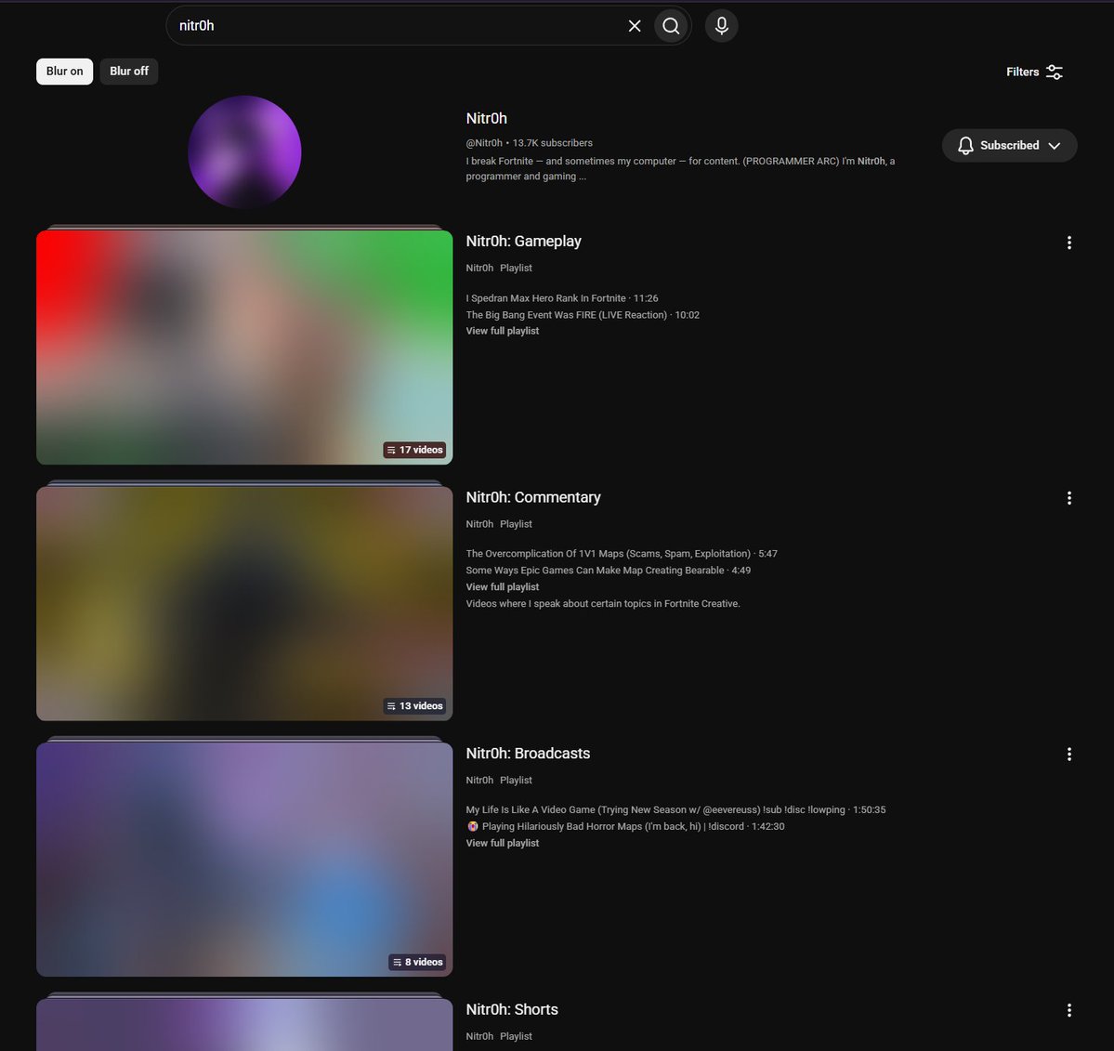Open the Nitr0h channel avatar
The height and width of the screenshot is (1051, 1114).
[244, 152]
